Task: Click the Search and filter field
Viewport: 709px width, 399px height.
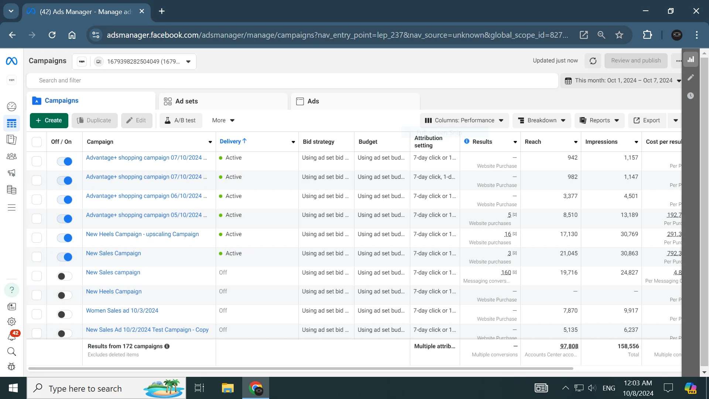Action: [292, 81]
